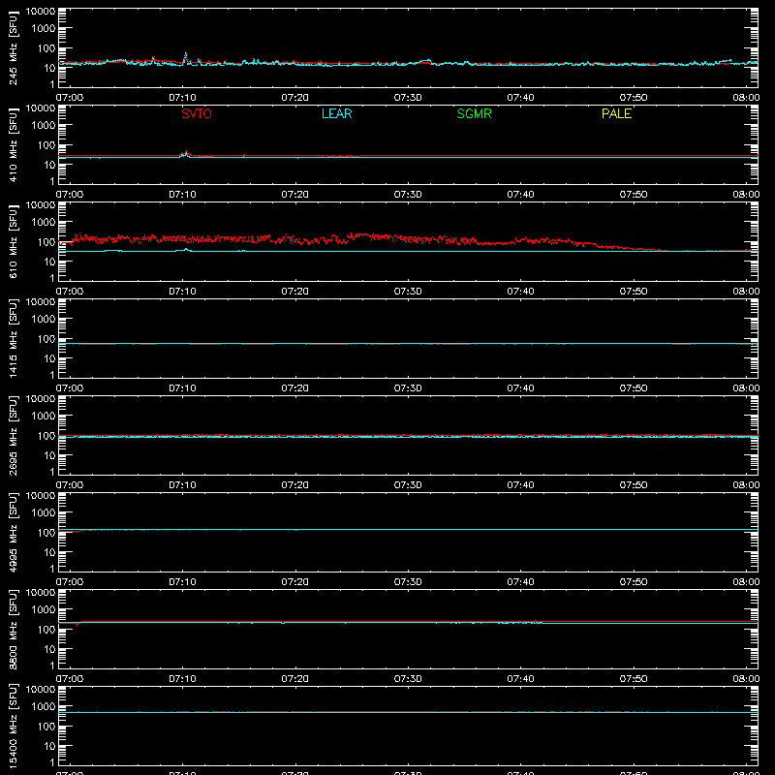Click 07:10 tick under the 2695 MHz panel
Screen dimensions: 775x775
coord(182,485)
